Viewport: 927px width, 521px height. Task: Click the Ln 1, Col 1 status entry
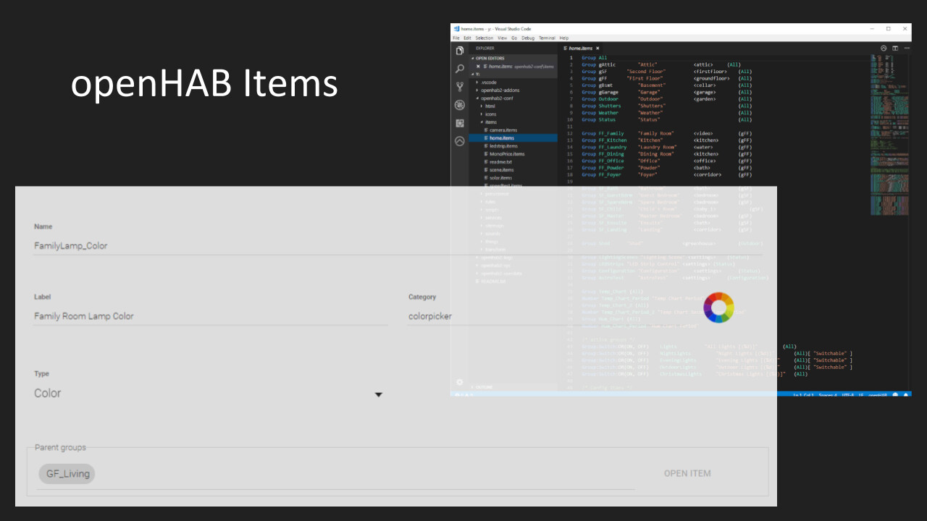804,394
